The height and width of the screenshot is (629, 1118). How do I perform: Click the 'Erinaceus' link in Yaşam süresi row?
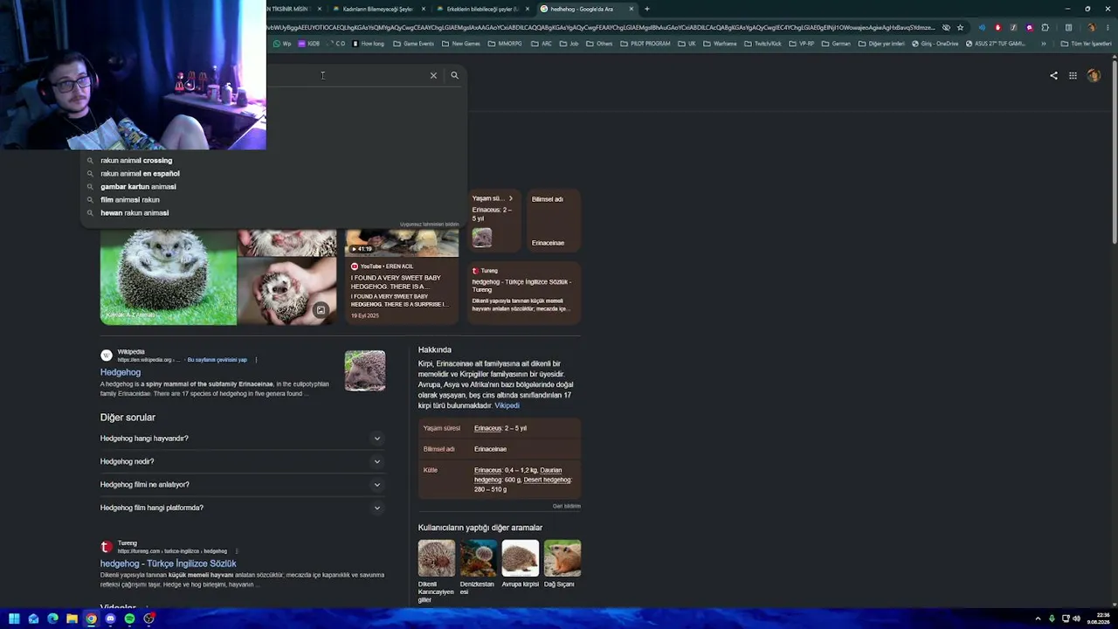488,428
